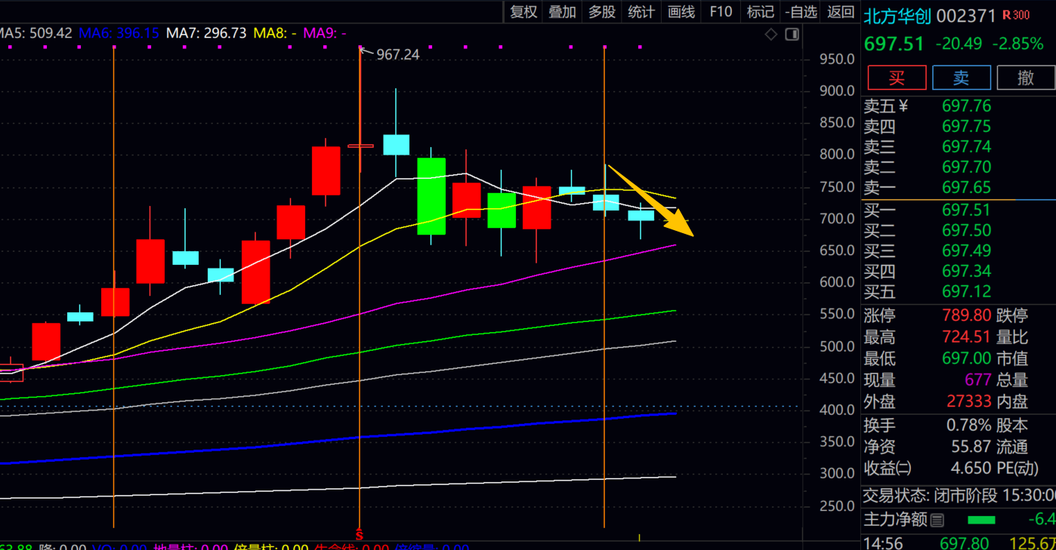Select the 卖四 ask price 697.75
Screen dimensions: 1056x550
pos(966,127)
